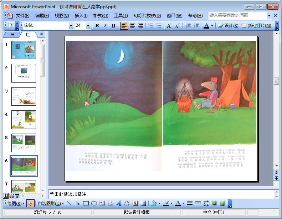
Task: Go to next slide with double-down arrow
Action: [276, 178]
